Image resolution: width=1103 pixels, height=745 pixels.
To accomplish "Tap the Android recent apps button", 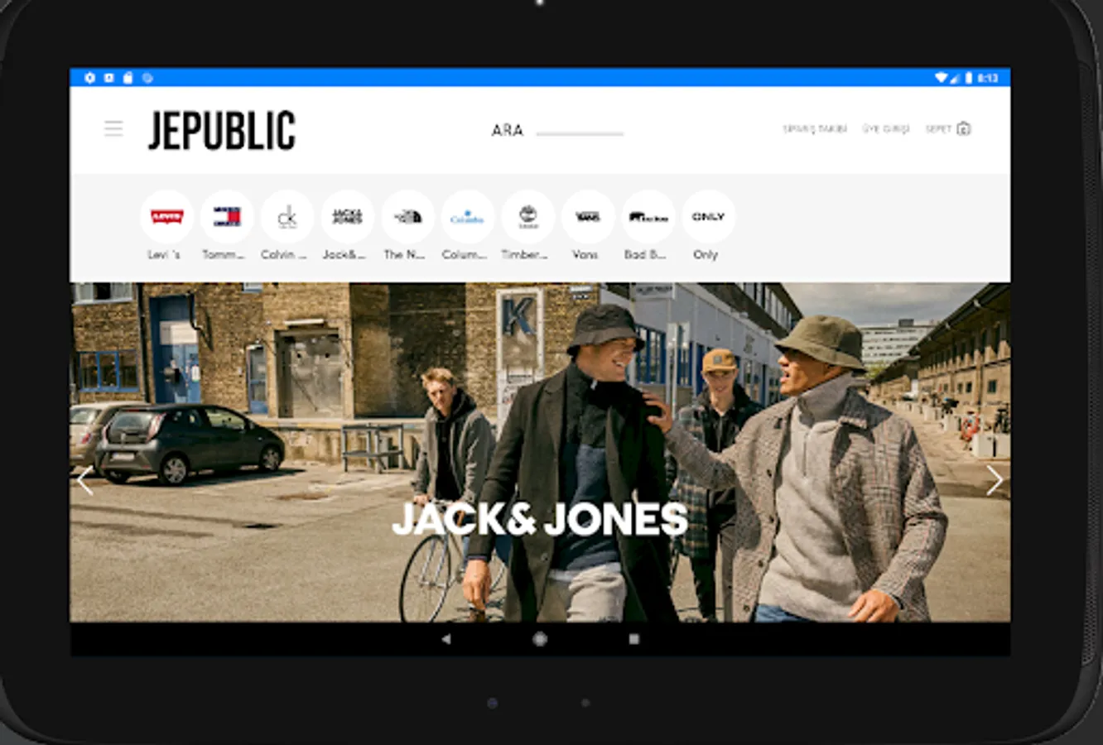I will [634, 639].
